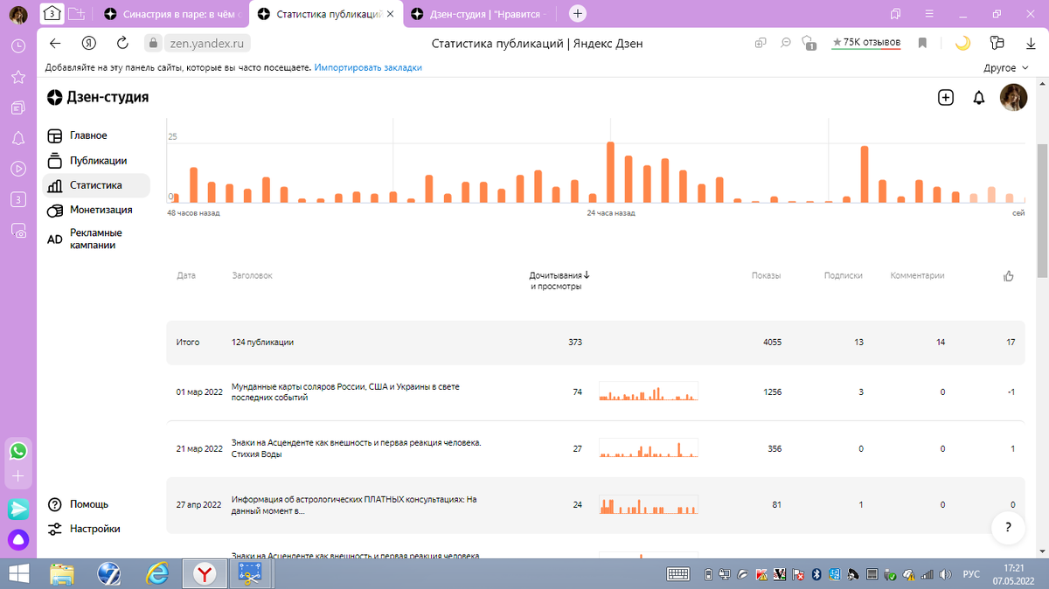The image size is (1049, 589).
Task: Open browser downloads arrow icon
Action: (1031, 43)
